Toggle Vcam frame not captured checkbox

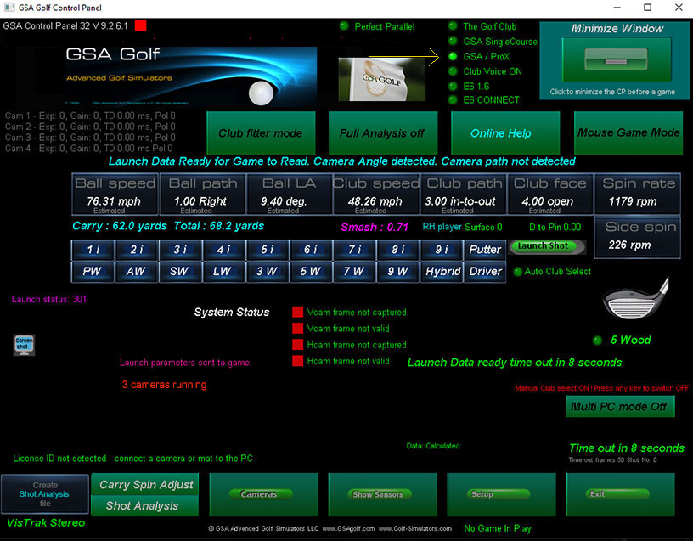(x=297, y=313)
